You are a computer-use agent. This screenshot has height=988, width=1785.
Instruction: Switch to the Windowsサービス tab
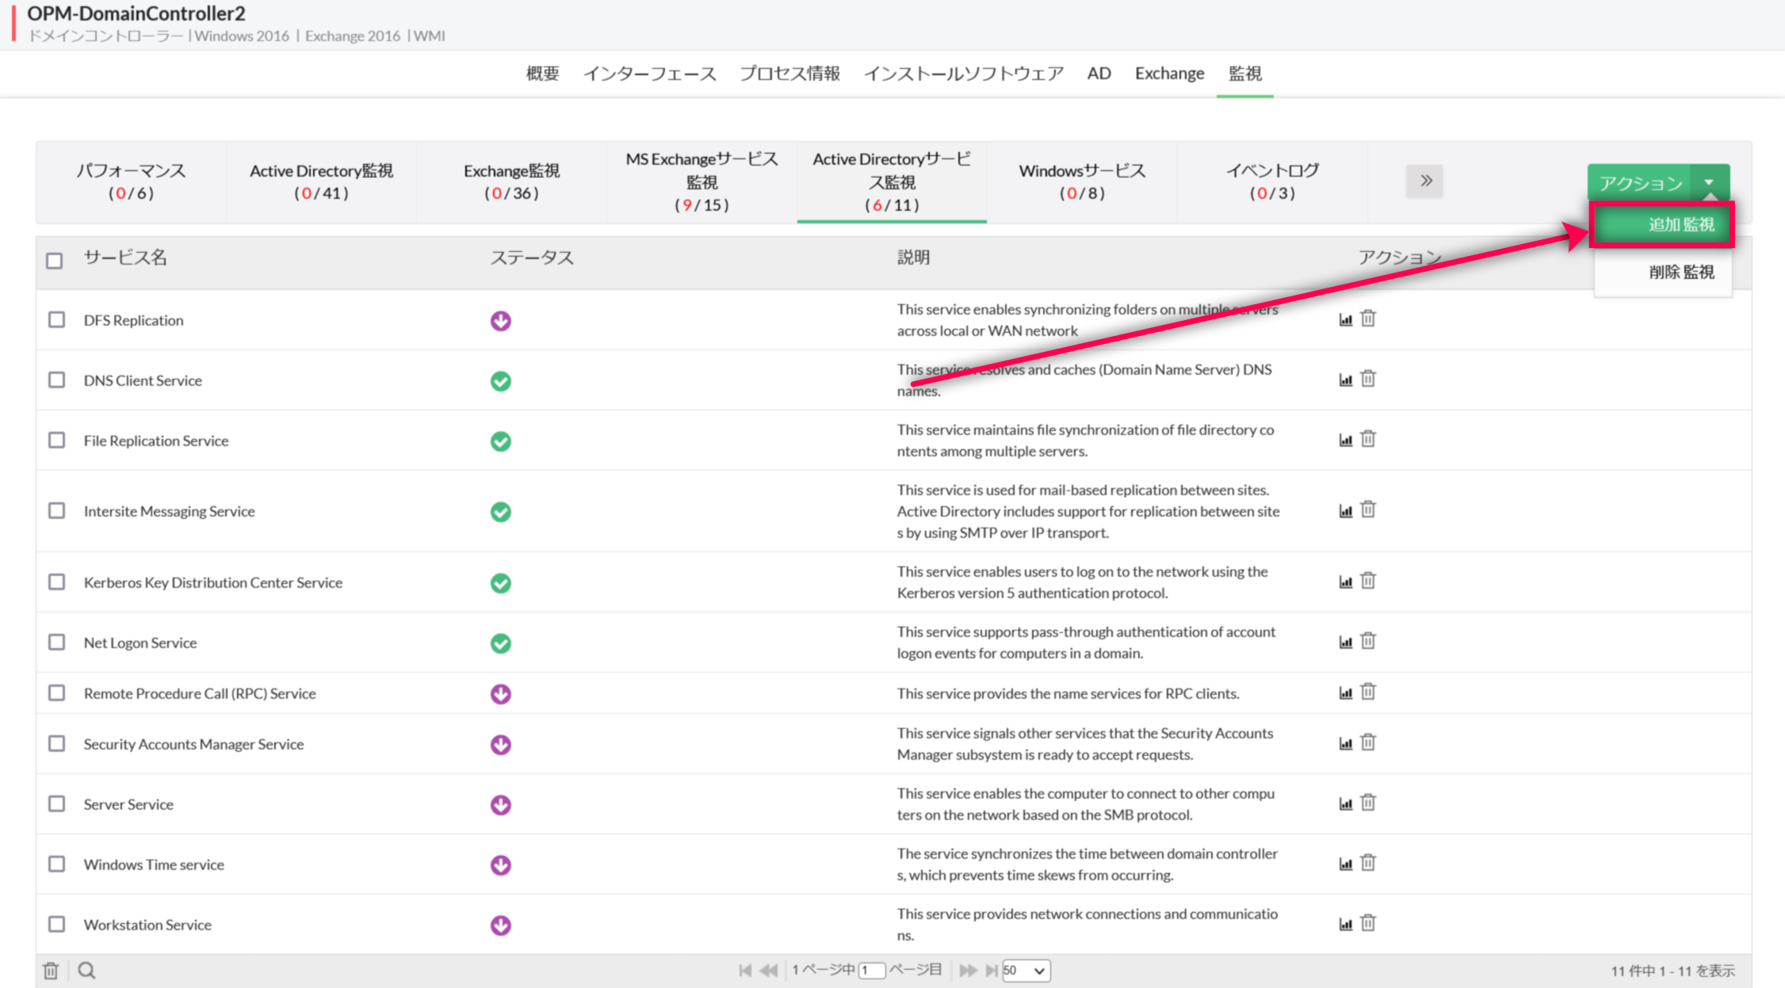[1082, 181]
